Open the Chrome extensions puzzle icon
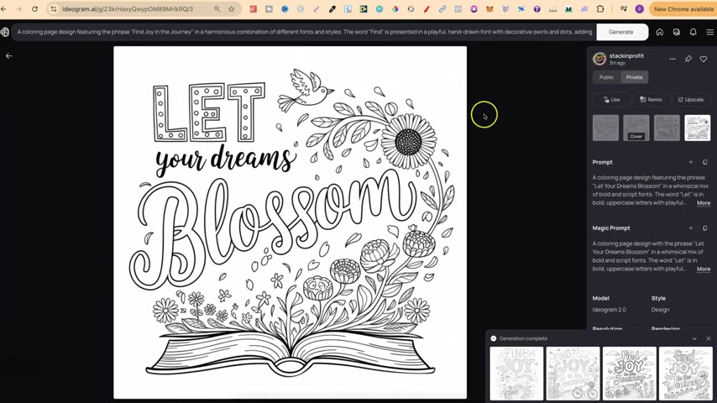Viewport: 717px width, 403px height. [x=600, y=8]
